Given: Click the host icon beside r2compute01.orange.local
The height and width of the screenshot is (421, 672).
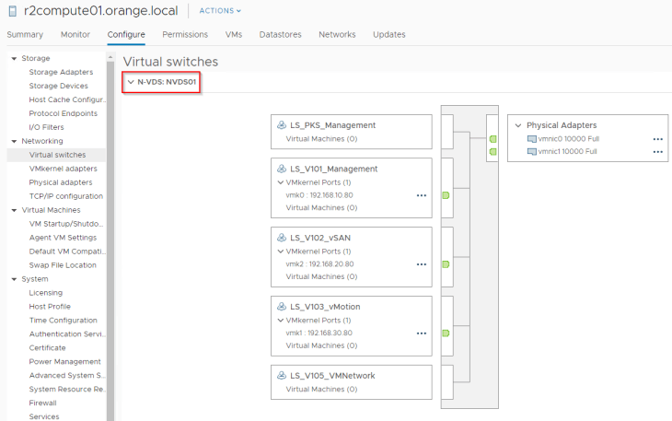Looking at the screenshot, I should click(11, 11).
